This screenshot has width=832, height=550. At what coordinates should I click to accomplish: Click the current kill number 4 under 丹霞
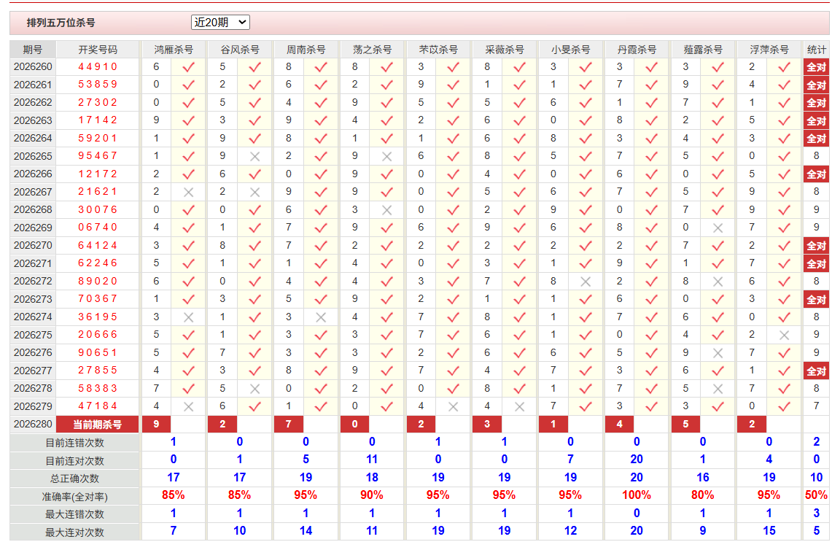pyautogui.click(x=619, y=425)
